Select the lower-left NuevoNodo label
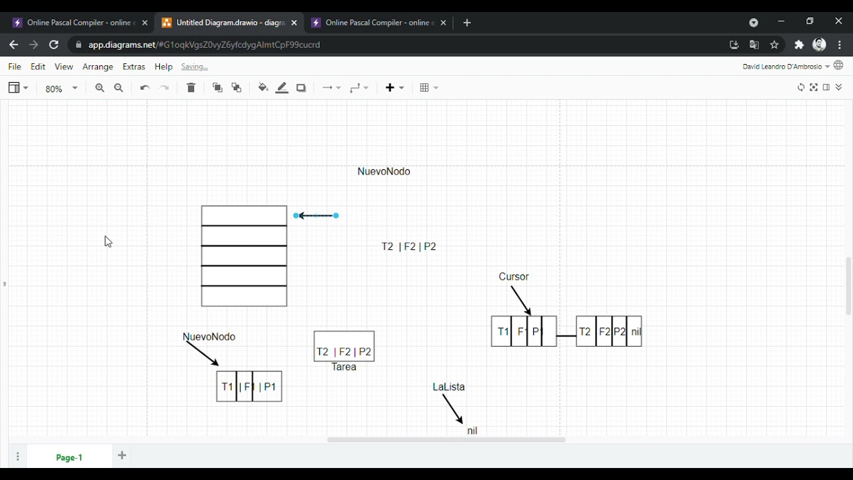The width and height of the screenshot is (853, 480). (x=209, y=337)
